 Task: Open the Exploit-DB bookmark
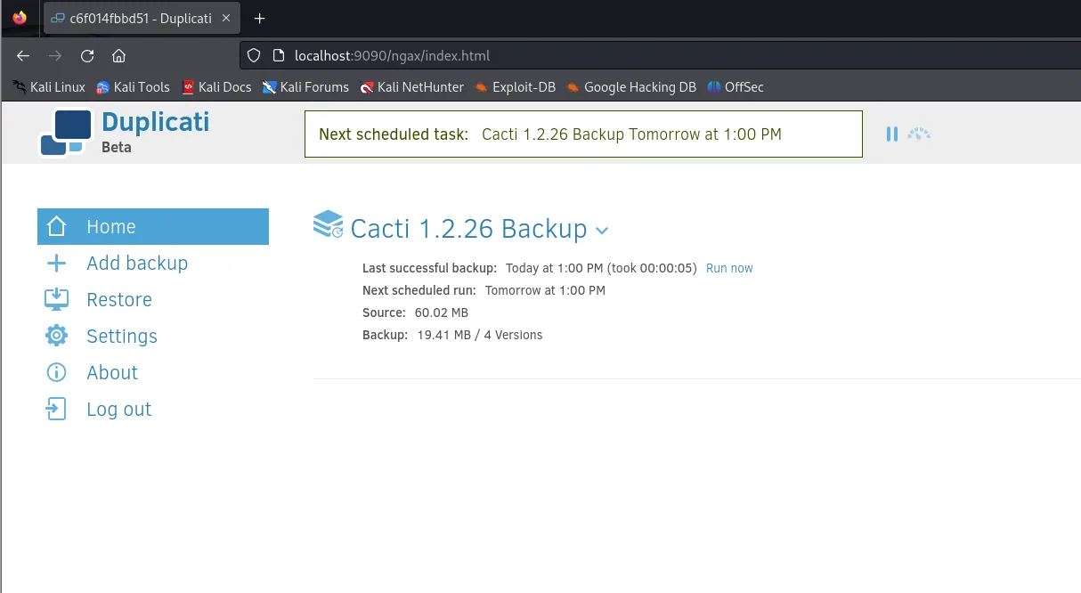pos(515,86)
